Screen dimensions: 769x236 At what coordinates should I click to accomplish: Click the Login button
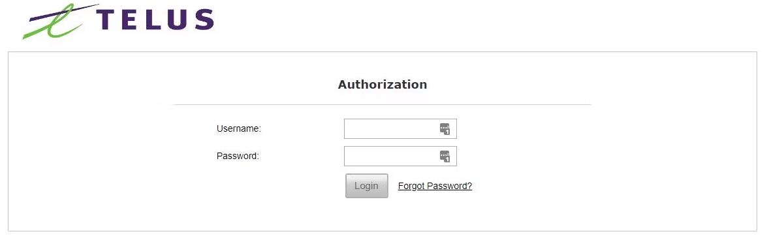pyautogui.click(x=366, y=186)
